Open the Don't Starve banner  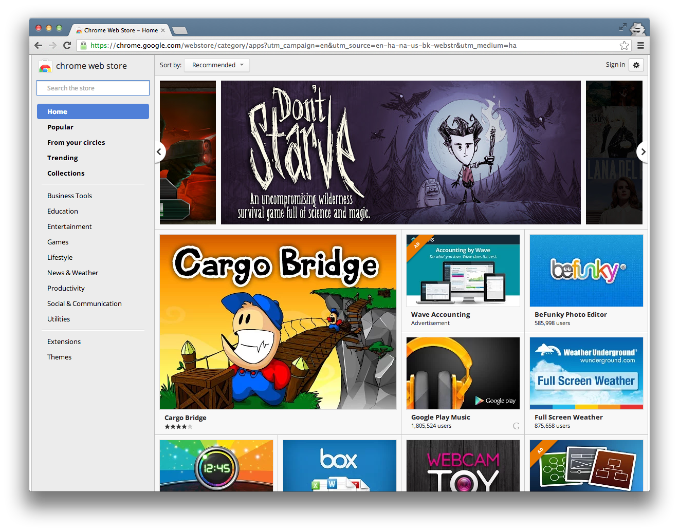[x=401, y=152]
